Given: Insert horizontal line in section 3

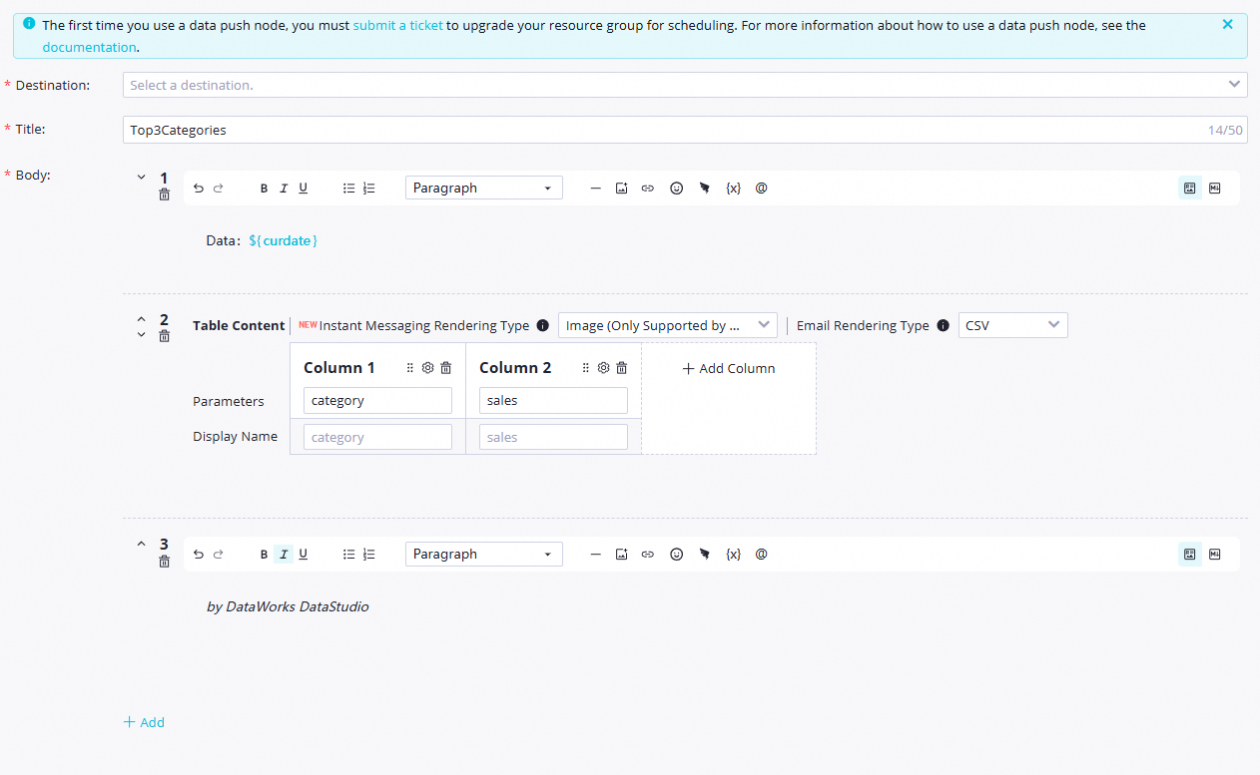Looking at the screenshot, I should 596,554.
